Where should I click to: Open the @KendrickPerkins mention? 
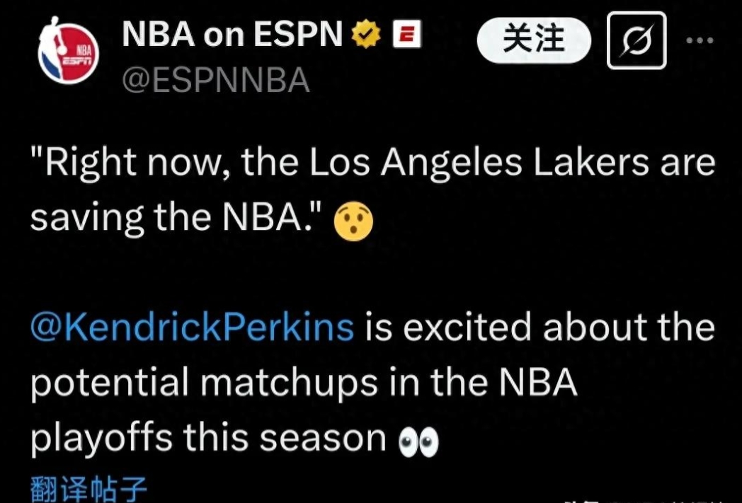(192, 328)
